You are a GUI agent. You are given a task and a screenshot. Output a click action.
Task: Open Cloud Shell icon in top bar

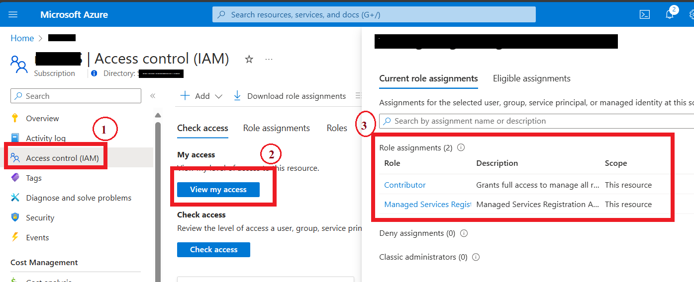click(x=645, y=14)
